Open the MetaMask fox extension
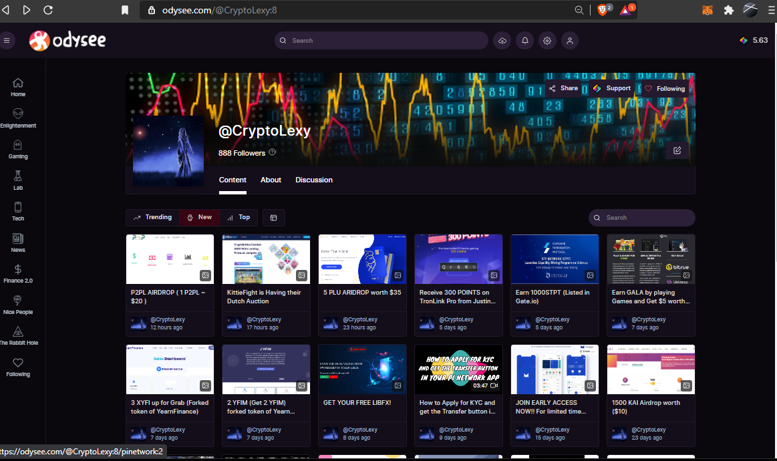 point(707,10)
